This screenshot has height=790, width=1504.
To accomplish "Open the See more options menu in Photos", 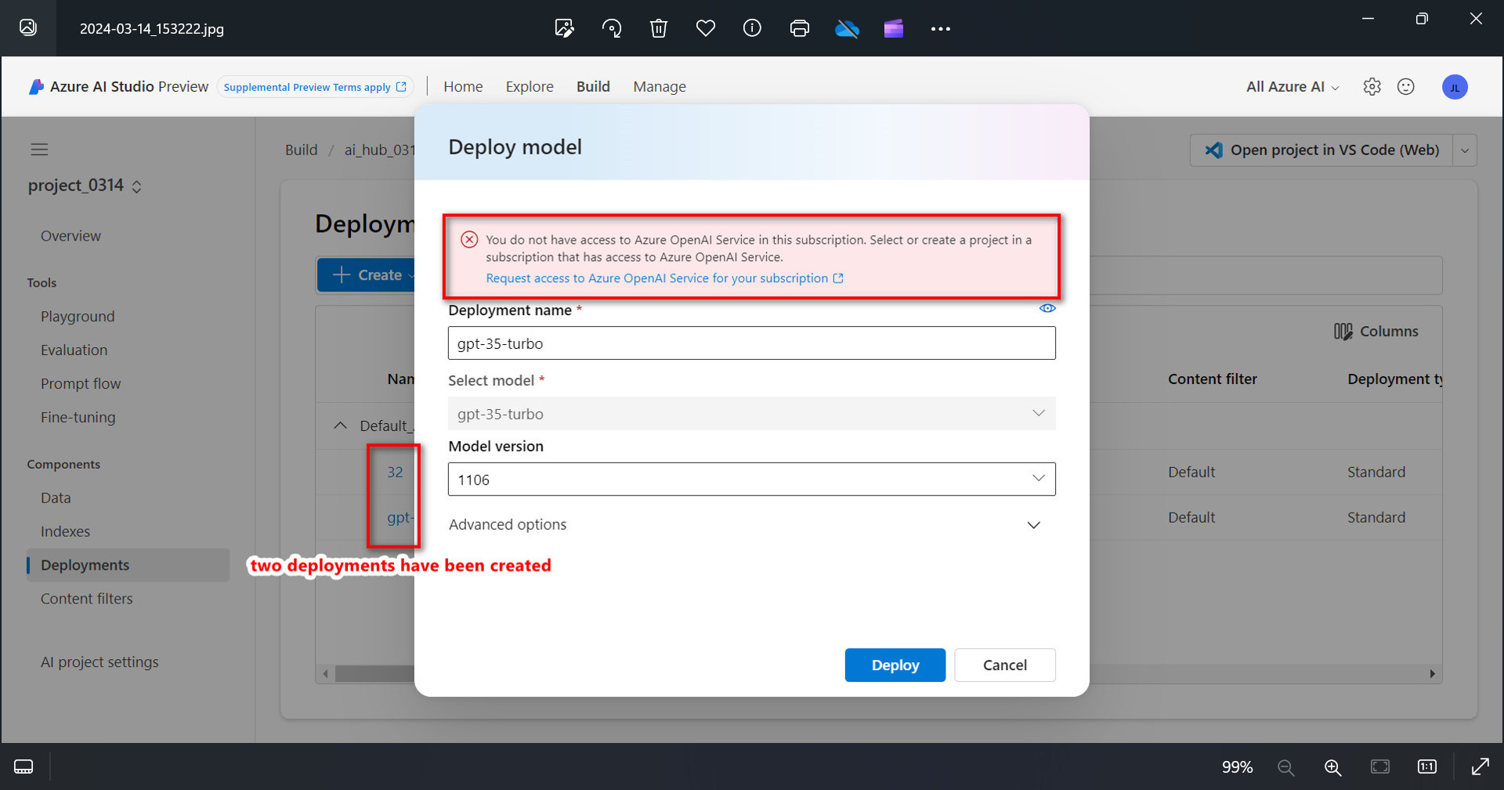I will pyautogui.click(x=940, y=28).
